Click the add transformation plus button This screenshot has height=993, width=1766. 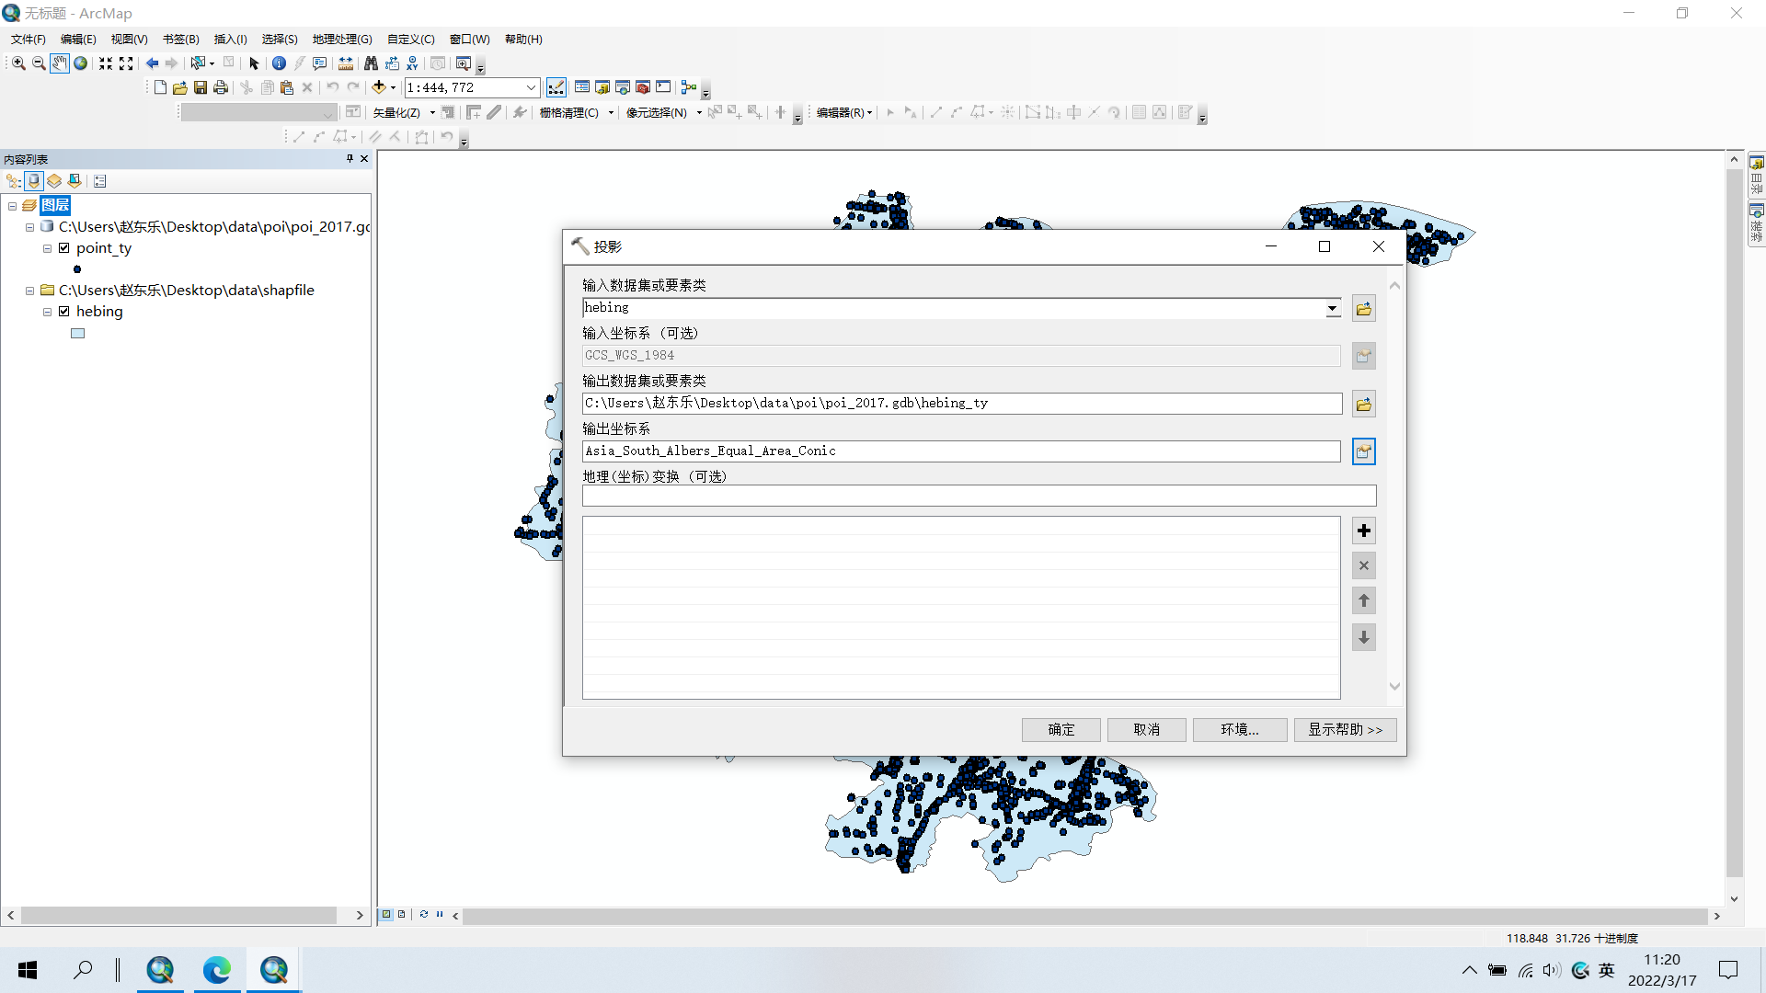(1363, 531)
